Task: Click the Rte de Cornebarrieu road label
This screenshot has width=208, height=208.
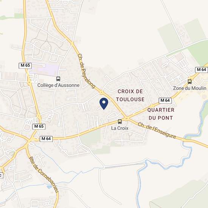Action: [44, 175]
